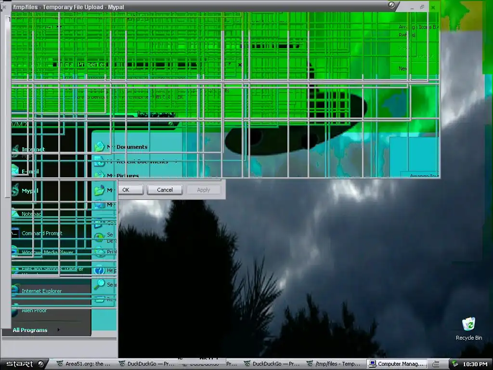Expand All Programs in Start menu
The height and width of the screenshot is (370, 493).
point(35,330)
